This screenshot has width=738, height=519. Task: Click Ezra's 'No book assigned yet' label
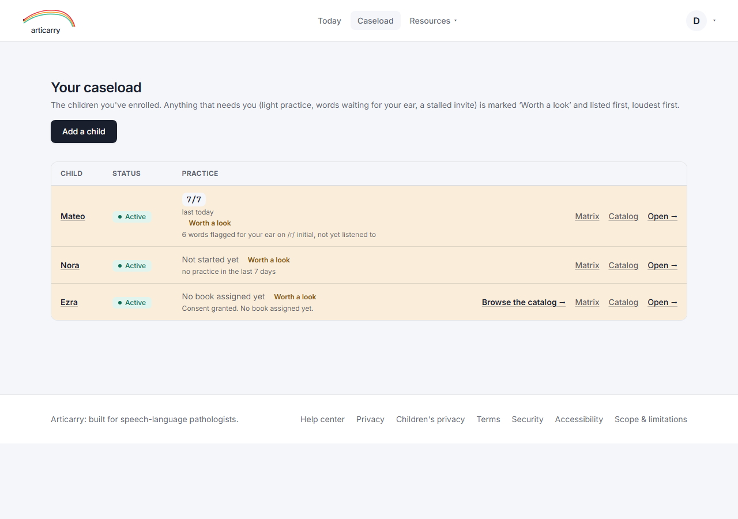[224, 296]
